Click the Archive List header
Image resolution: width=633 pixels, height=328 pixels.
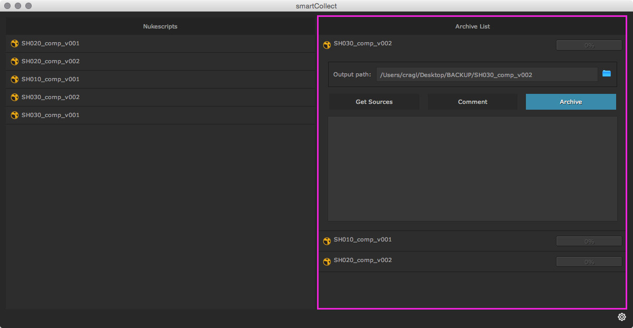(473, 26)
